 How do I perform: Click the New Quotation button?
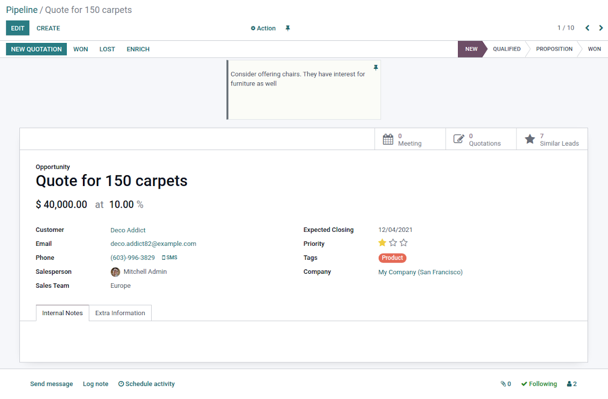36,49
